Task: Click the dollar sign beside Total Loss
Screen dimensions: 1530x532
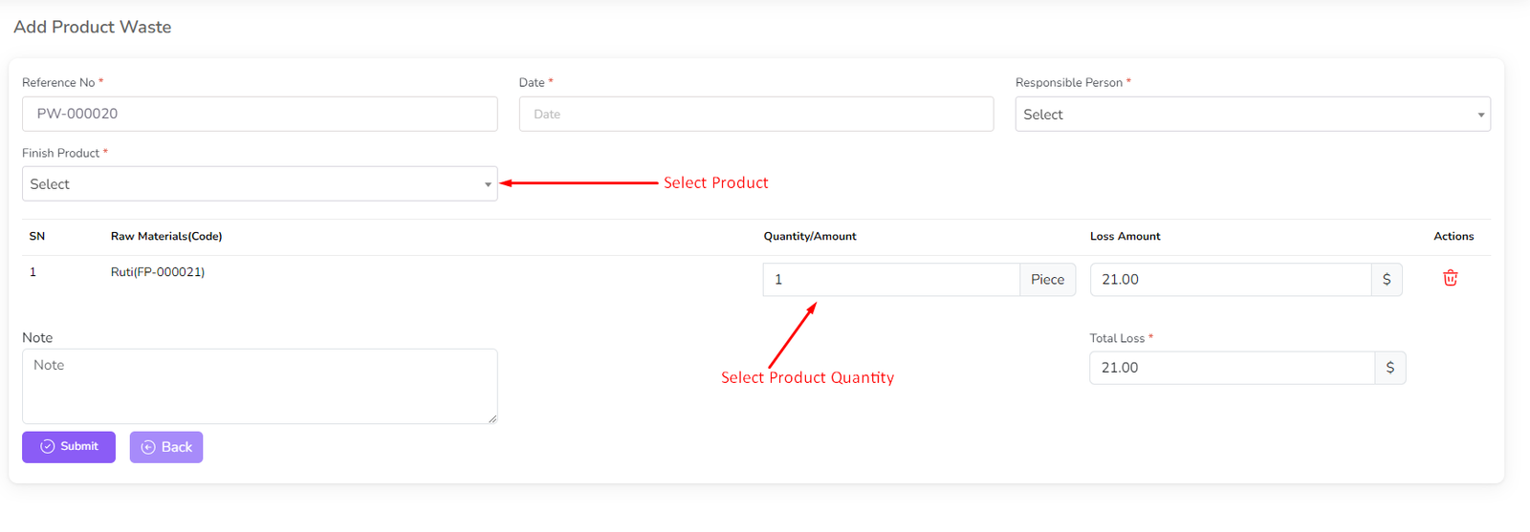Action: click(1389, 368)
